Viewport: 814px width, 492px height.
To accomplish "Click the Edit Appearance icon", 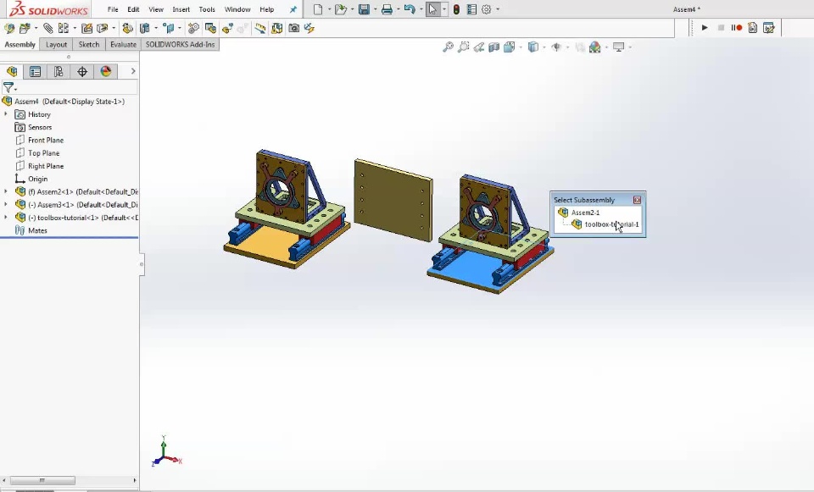I will point(595,47).
